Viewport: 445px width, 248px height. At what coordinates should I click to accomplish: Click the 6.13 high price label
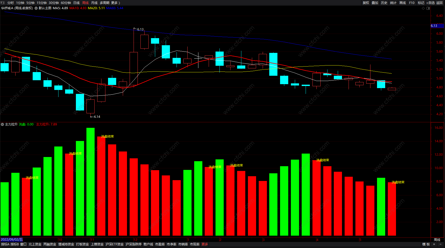[140, 29]
